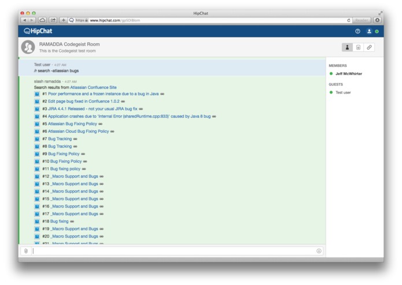Click the HipChat logo in header
The image size is (402, 285).
38,31
